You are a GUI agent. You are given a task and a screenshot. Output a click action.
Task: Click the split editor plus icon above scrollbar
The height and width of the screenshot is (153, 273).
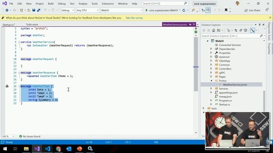[x=196, y=28]
